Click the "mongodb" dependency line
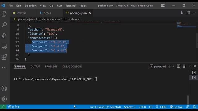This screenshot has height=111, width=198. (49, 46)
